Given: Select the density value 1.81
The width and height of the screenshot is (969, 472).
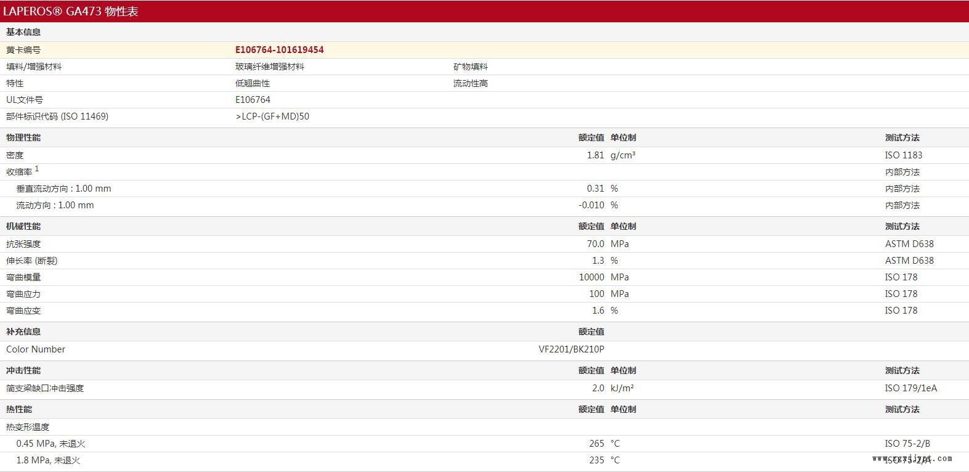Looking at the screenshot, I should (595, 155).
